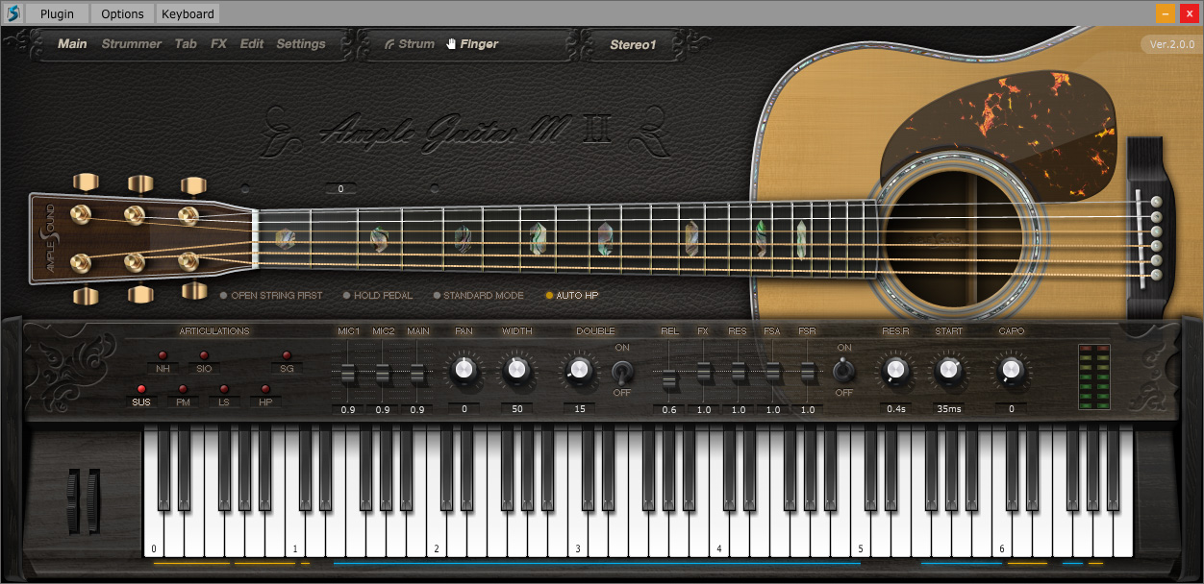Click the PAN value field 0
1204x584 pixels.
tap(464, 408)
